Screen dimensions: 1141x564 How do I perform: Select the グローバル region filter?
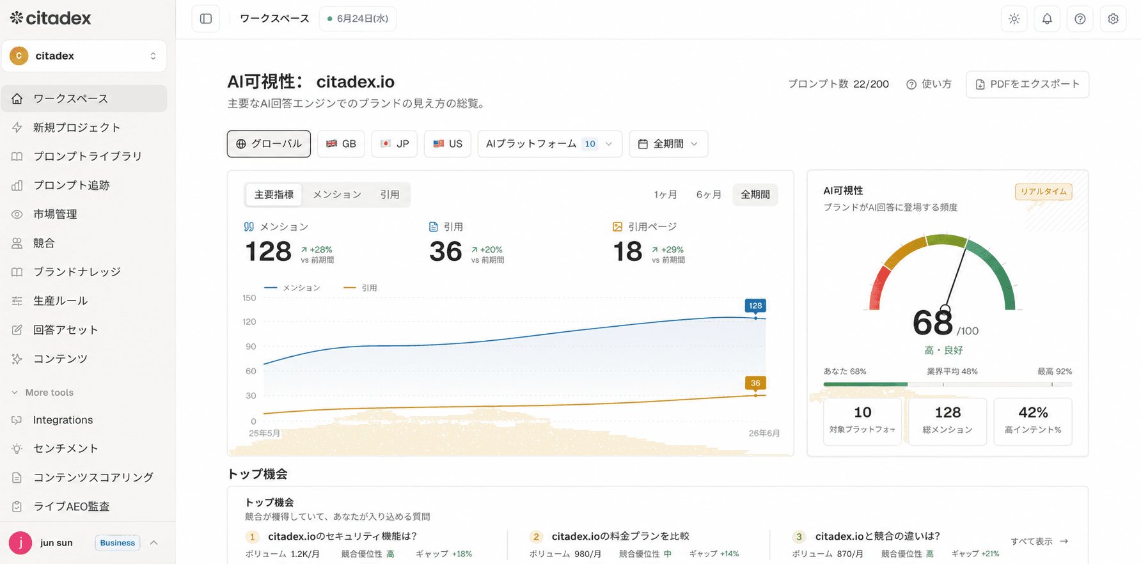(269, 144)
